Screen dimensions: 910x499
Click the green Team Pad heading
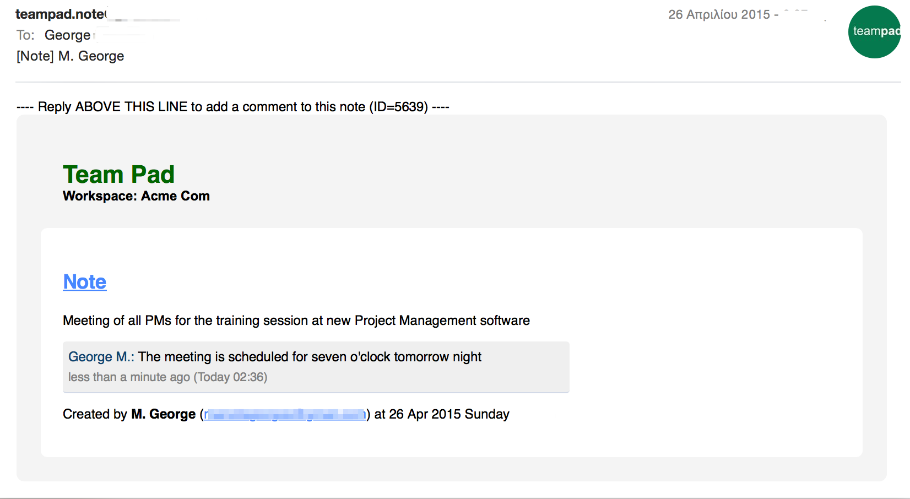(118, 175)
